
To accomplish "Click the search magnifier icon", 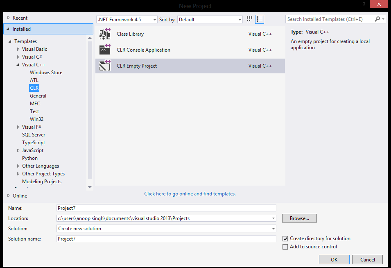I will point(376,19).
